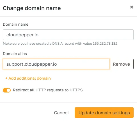
Task: Click the Domain alias label
Action: pos(15,54)
